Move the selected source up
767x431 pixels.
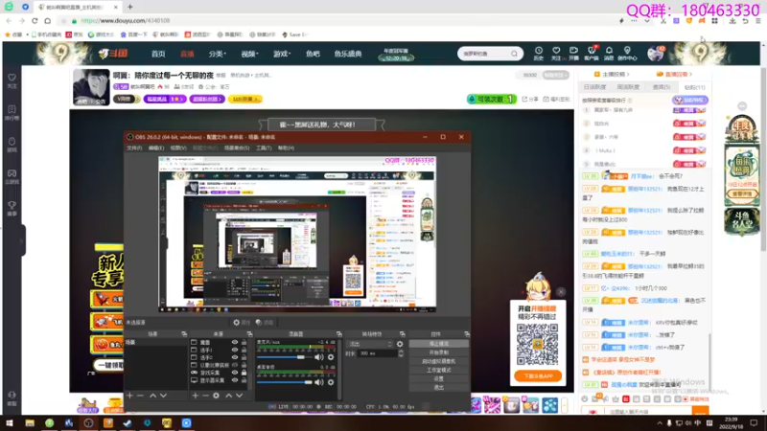tap(228, 396)
